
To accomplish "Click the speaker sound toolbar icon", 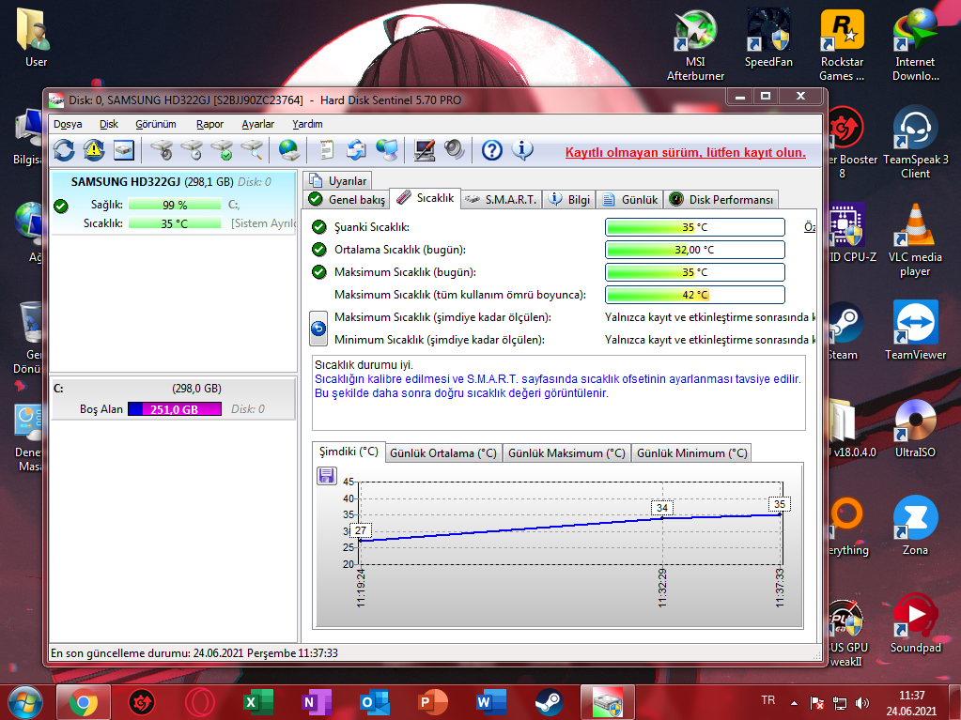I will [454, 150].
